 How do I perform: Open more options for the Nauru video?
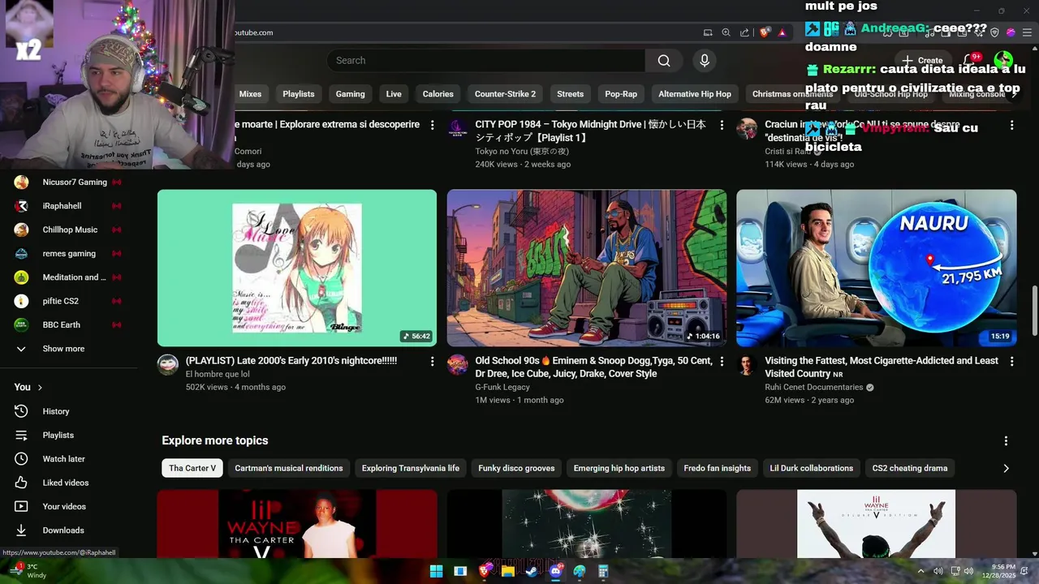coord(1011,361)
